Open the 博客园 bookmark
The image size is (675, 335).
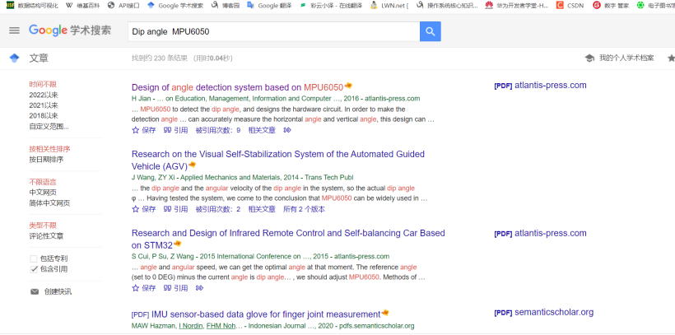(226, 6)
